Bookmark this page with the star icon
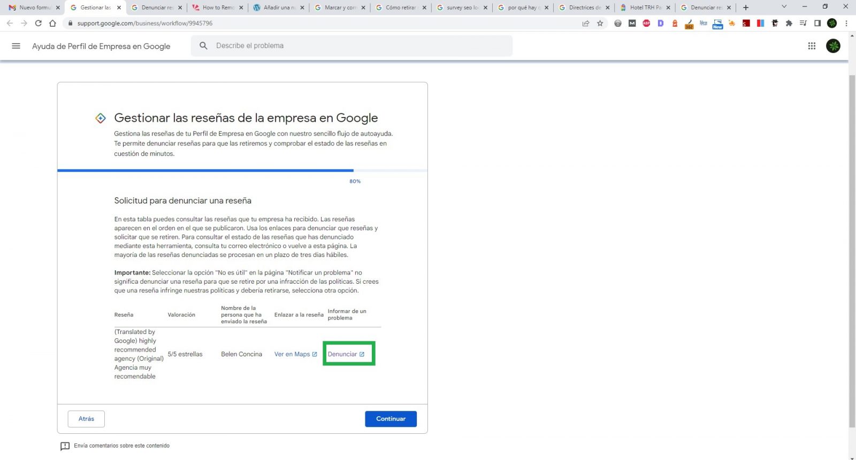 point(600,24)
